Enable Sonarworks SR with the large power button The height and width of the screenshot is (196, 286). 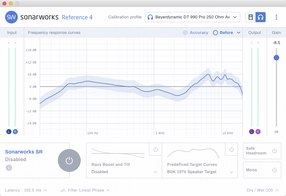[x=69, y=160]
